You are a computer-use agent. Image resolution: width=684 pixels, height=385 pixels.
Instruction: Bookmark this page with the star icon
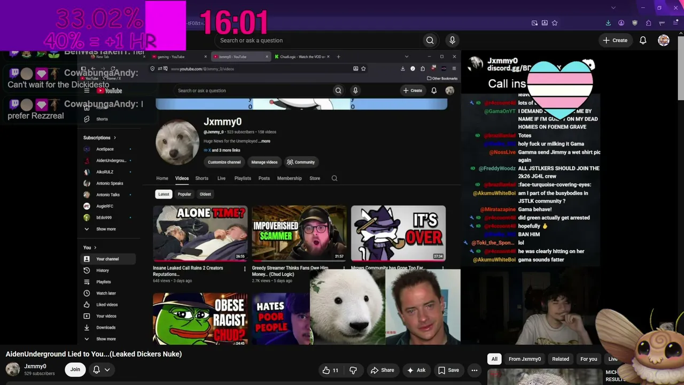pos(555,23)
